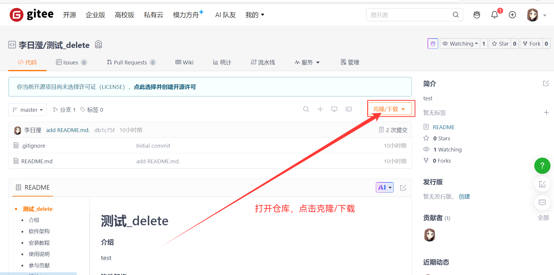Image resolution: width=554 pixels, height=275 pixels.
Task: Click the repository badge icon beside 测试_delete
Action: [x=99, y=45]
